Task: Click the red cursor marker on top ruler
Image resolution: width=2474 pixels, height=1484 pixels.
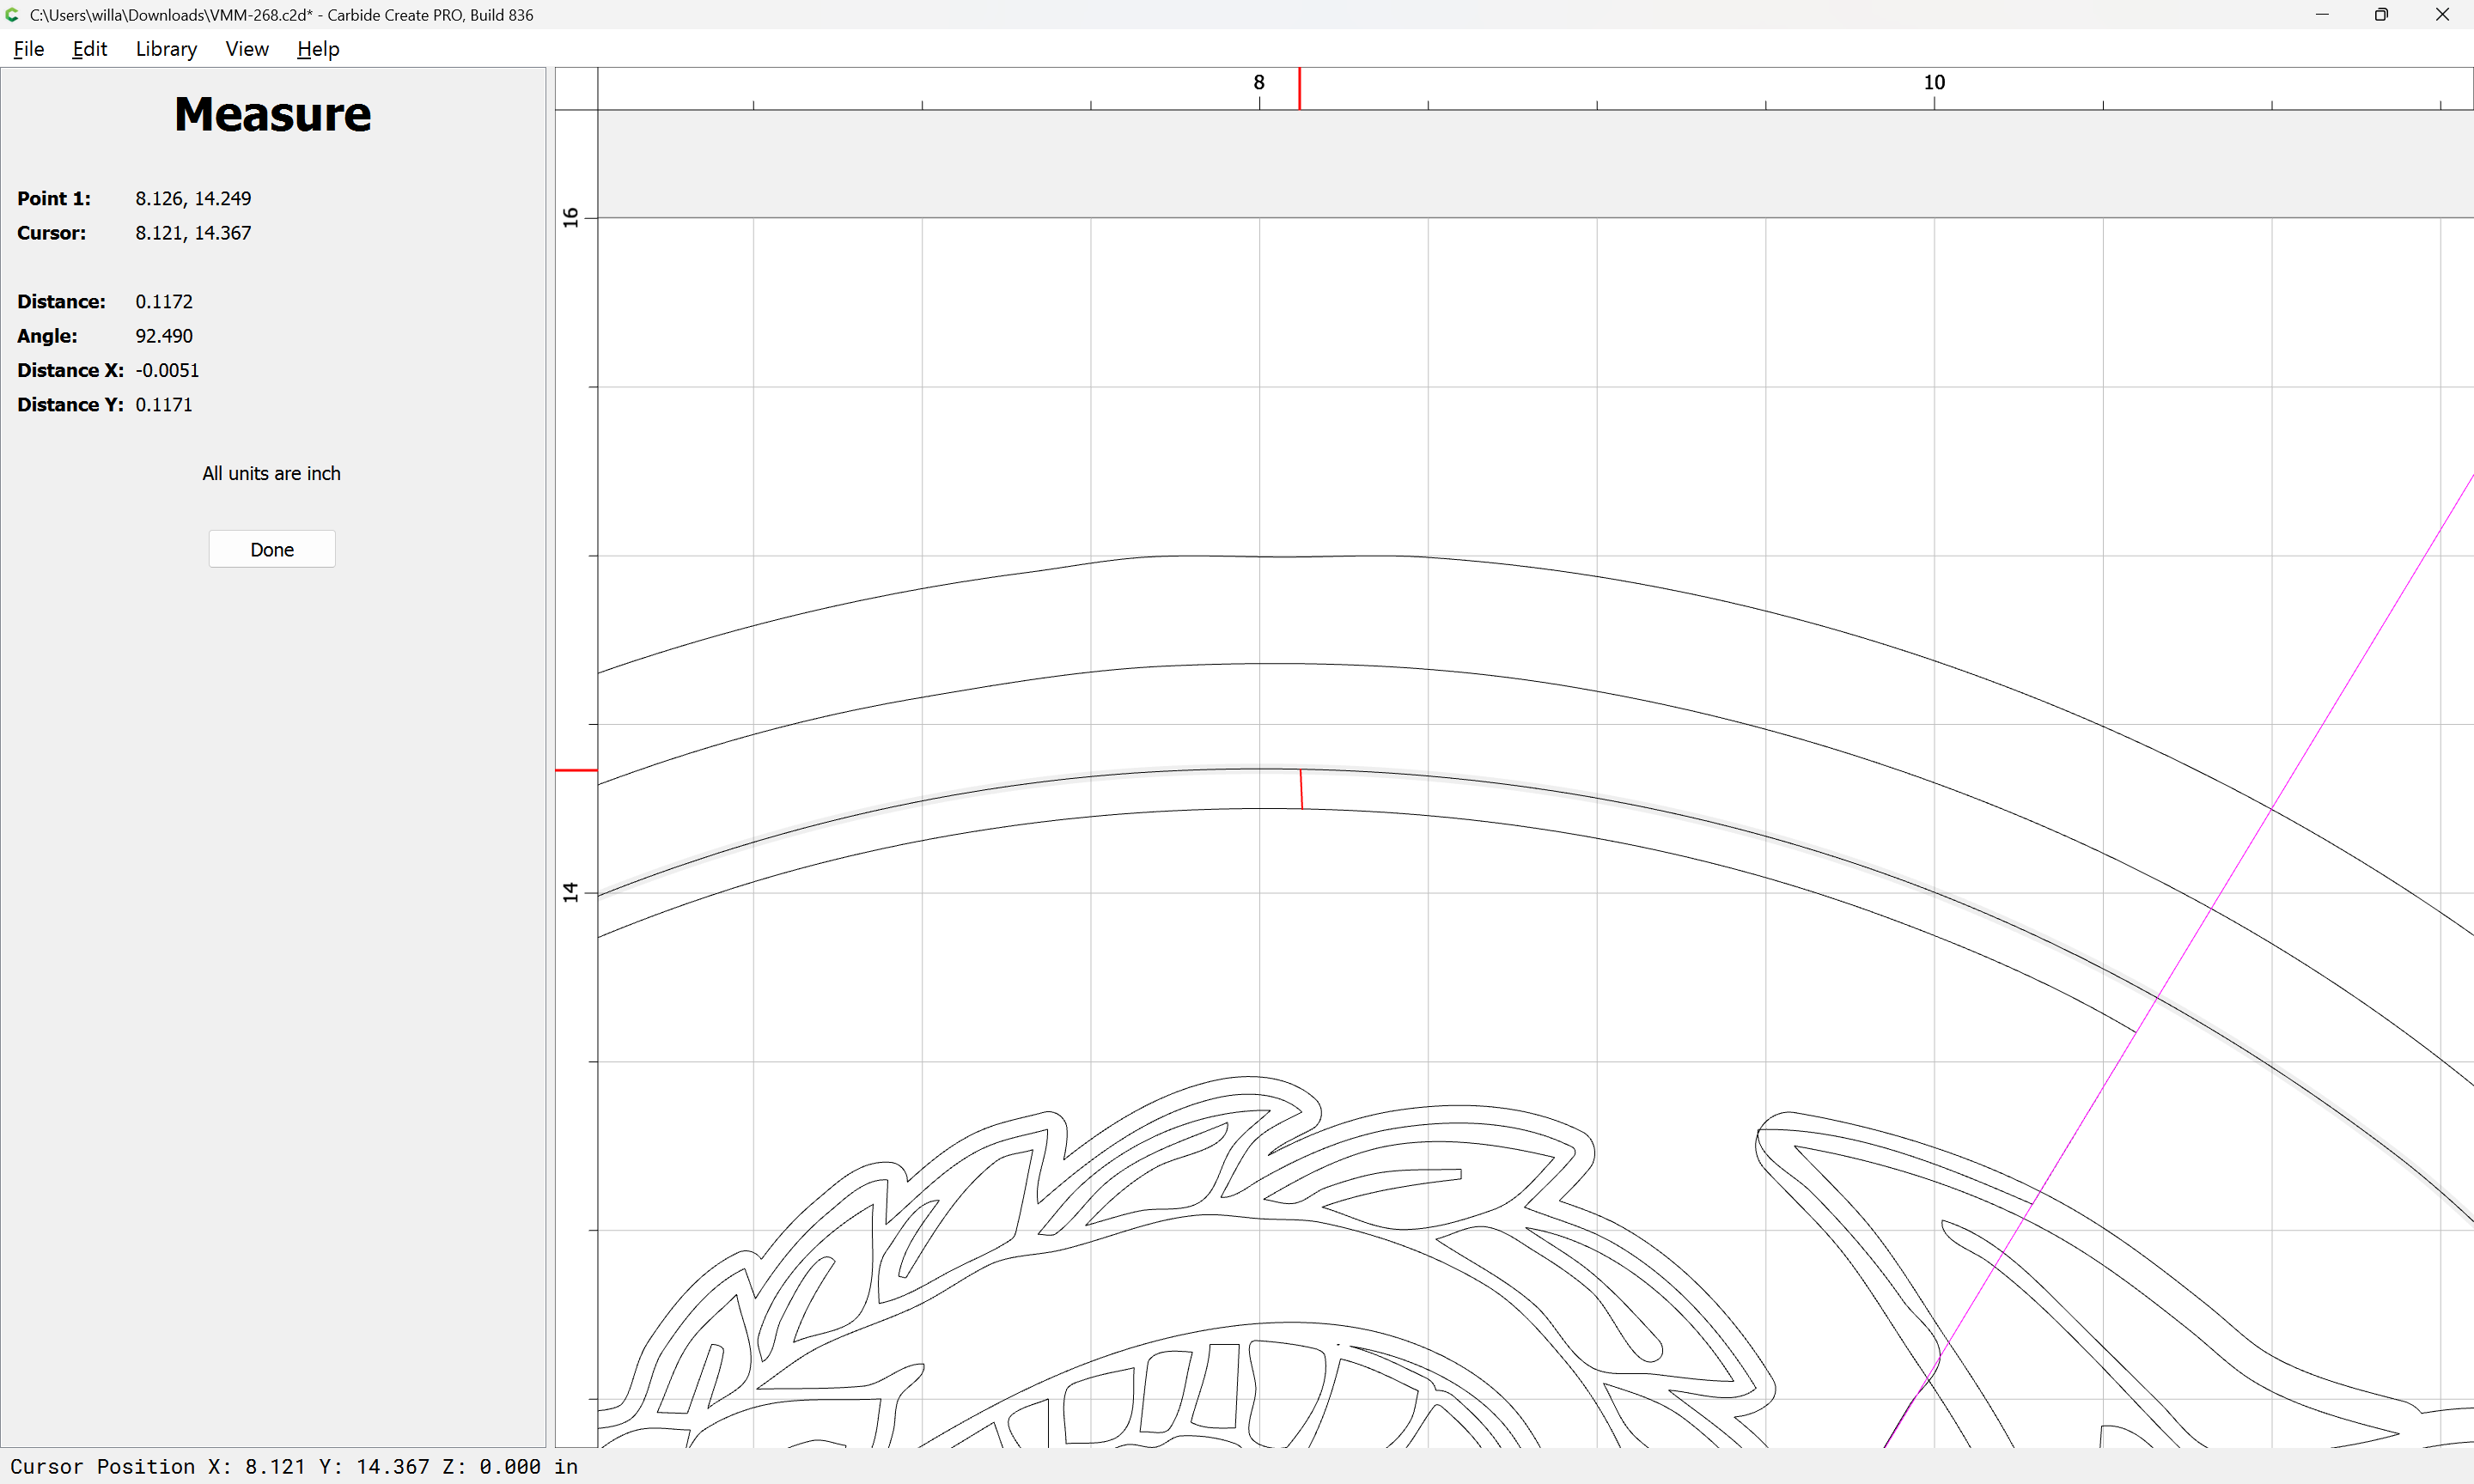Action: point(1300,89)
